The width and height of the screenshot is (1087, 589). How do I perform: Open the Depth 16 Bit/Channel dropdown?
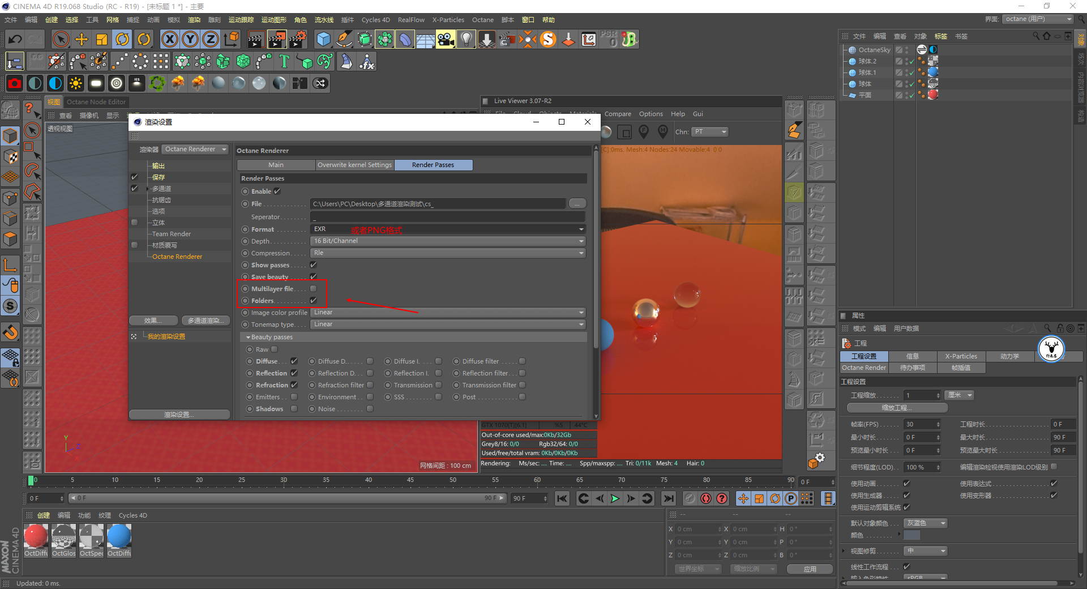click(x=448, y=241)
